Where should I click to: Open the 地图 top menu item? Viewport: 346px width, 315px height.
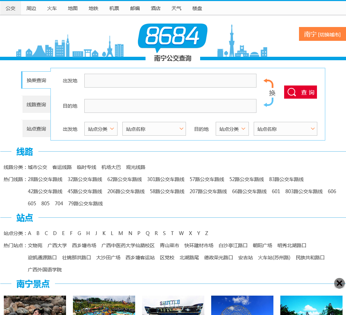[73, 8]
